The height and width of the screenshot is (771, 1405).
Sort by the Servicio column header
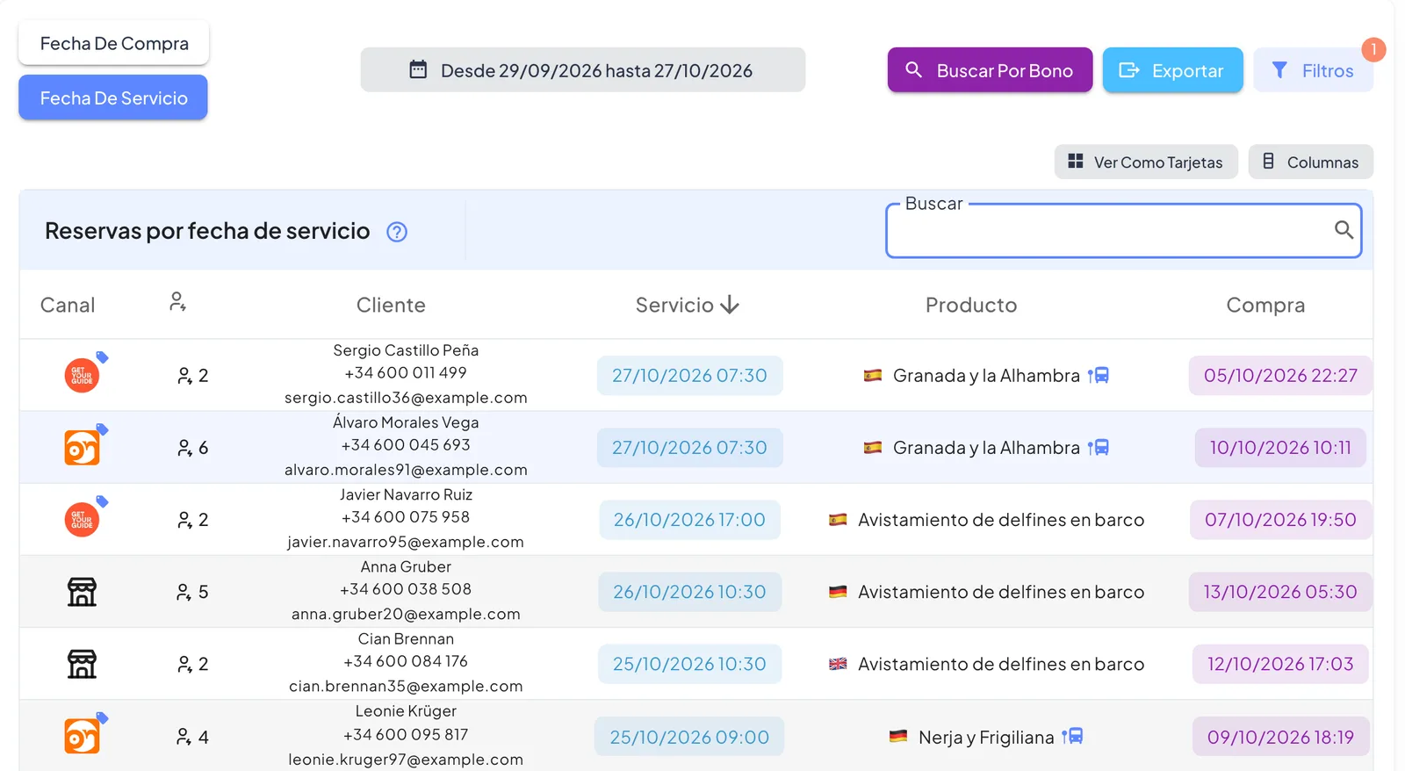tap(687, 305)
